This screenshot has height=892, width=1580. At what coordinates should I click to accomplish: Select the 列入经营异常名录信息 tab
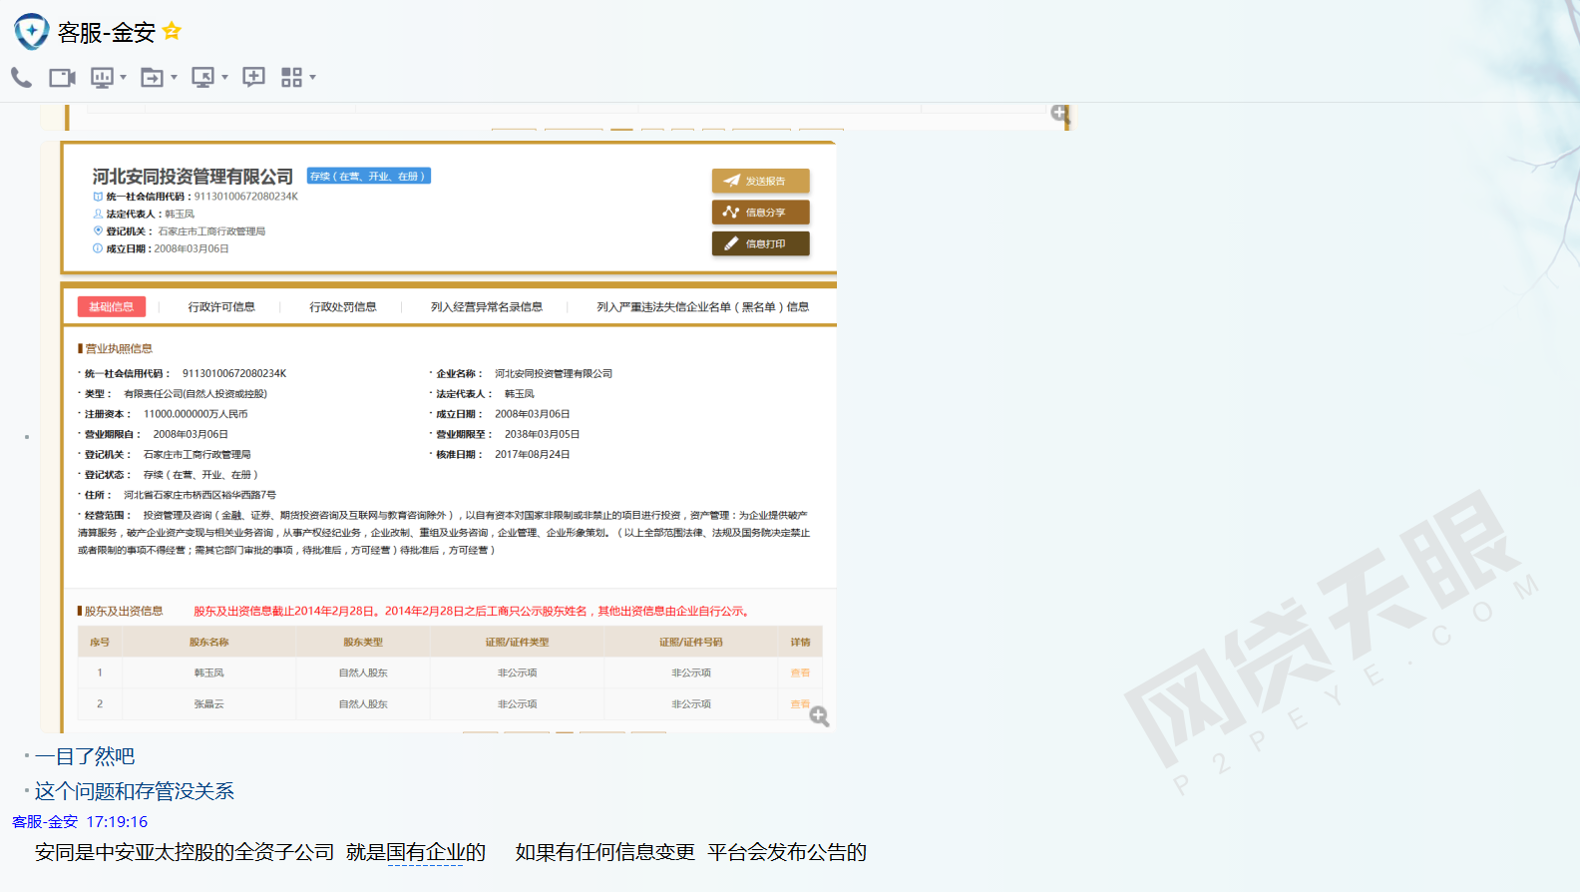pyautogui.click(x=487, y=306)
